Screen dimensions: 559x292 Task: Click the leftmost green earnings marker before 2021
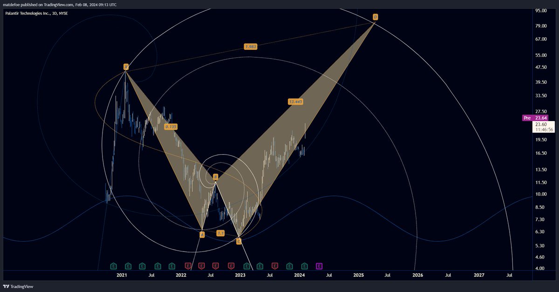click(x=113, y=266)
